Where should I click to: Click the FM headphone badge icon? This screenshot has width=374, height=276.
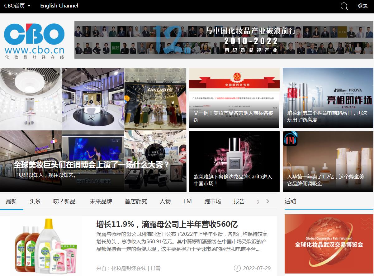(x=291, y=138)
